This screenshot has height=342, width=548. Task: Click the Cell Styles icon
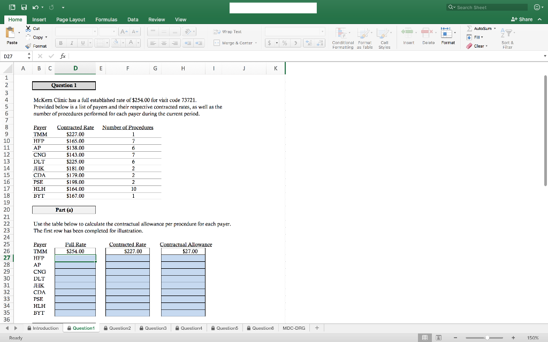384,37
